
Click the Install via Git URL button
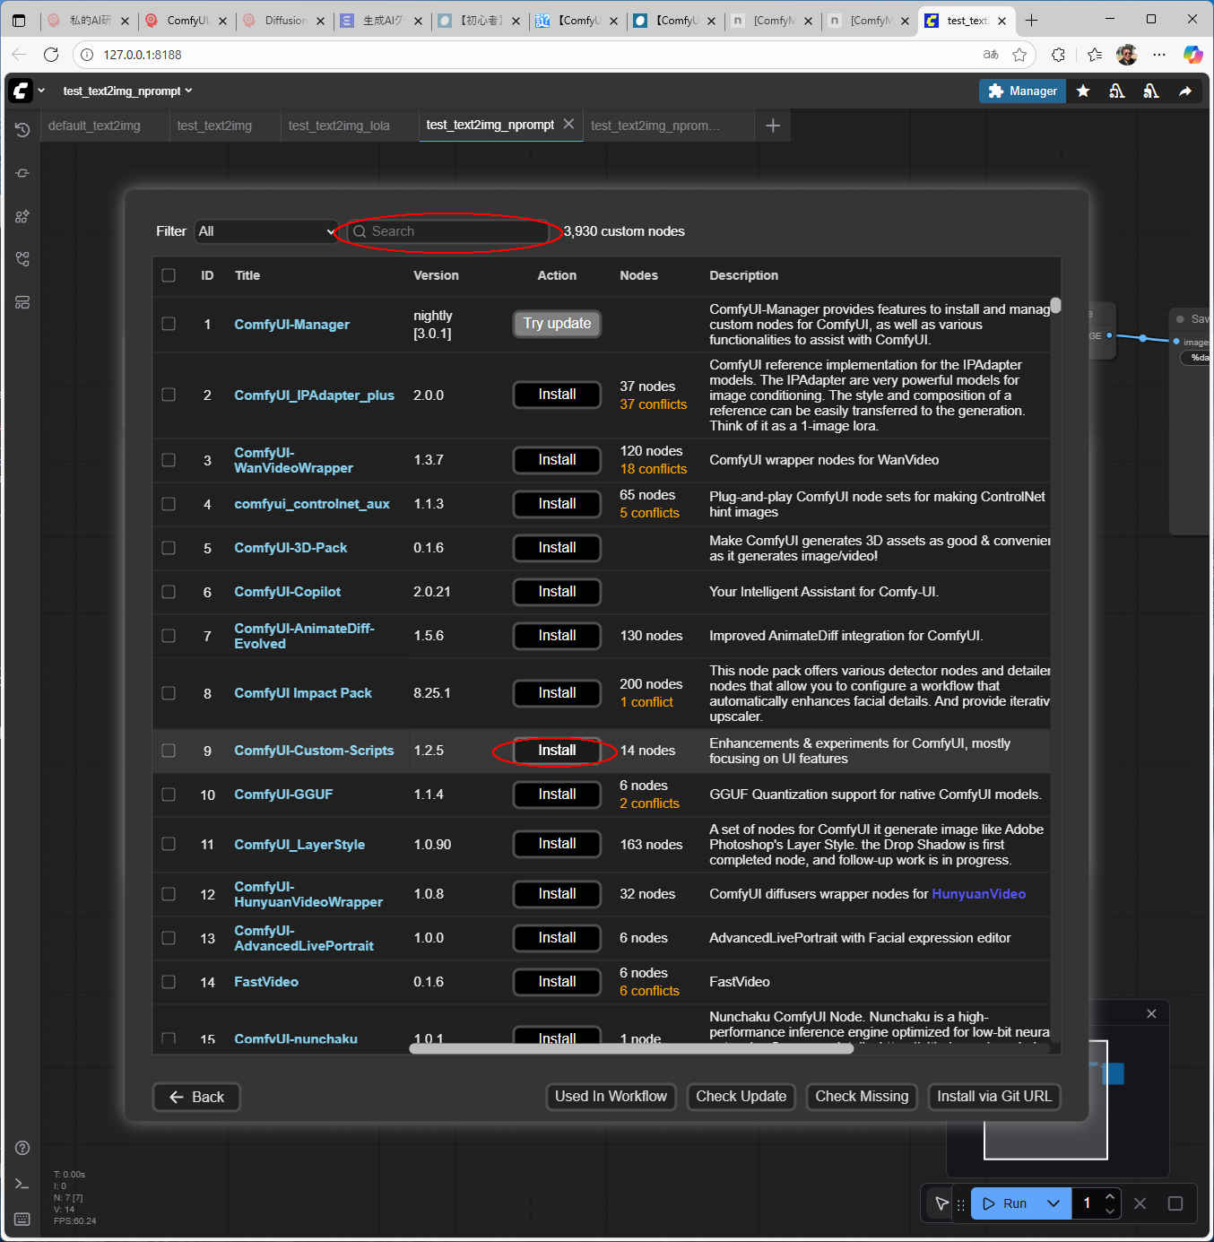pos(993,1096)
